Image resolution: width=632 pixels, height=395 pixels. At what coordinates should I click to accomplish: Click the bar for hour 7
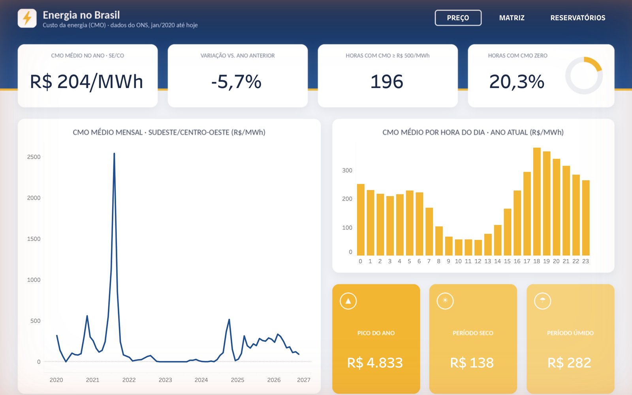[x=429, y=232]
